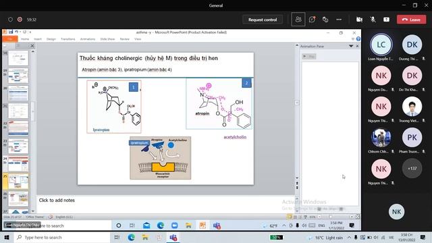
Task: Click slide pane scroll up arrow
Action: [x=297, y=45]
